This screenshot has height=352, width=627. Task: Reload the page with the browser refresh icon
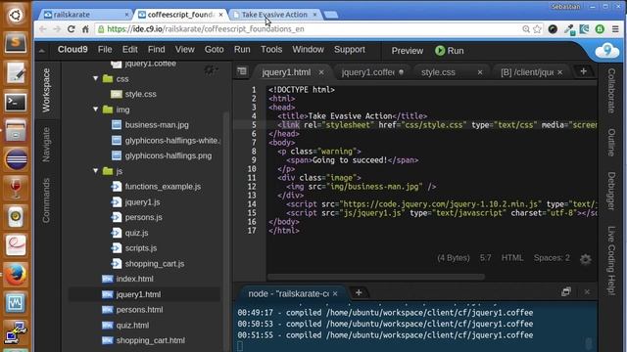pyautogui.click(x=71, y=29)
